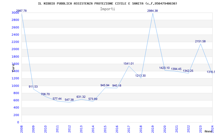Click x-axis year 2014
Viewport: 215px width, 134px height.
pos(93,129)
